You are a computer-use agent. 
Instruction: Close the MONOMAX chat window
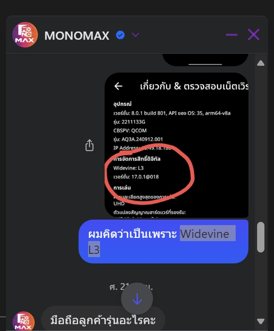[x=253, y=35]
